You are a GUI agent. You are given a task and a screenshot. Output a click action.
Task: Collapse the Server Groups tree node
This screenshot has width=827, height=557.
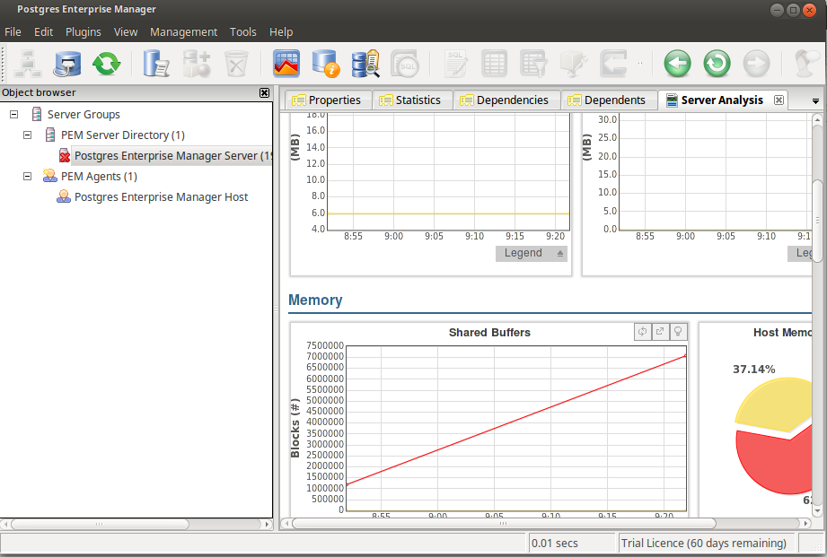point(14,114)
